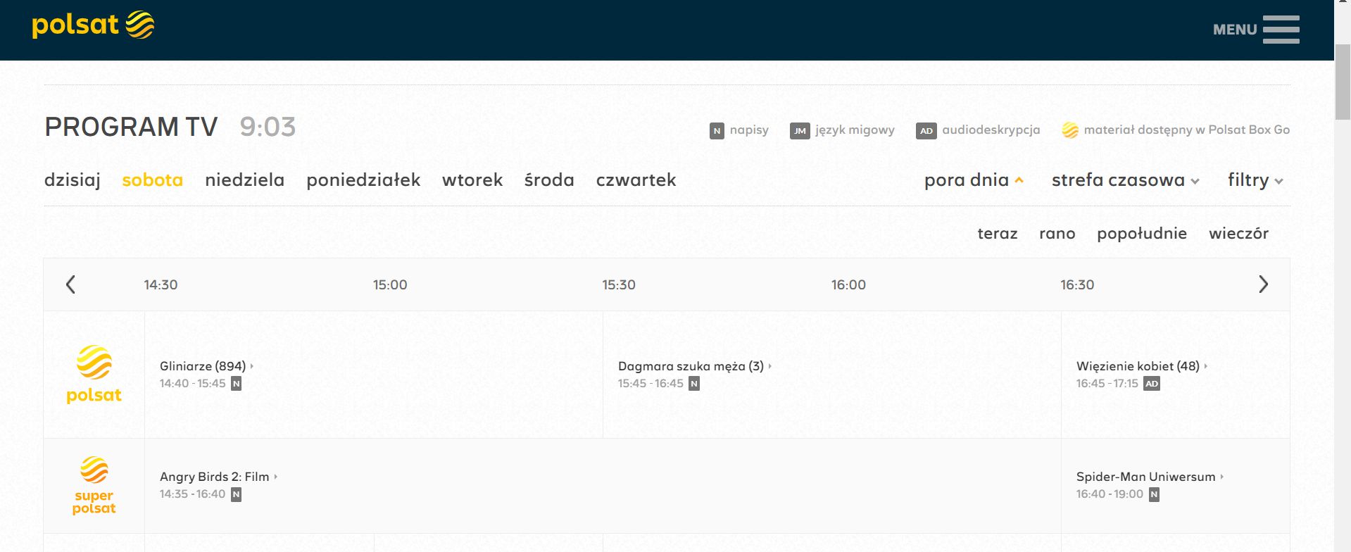
Task: Advance the schedule with the right arrow
Action: click(x=1263, y=284)
